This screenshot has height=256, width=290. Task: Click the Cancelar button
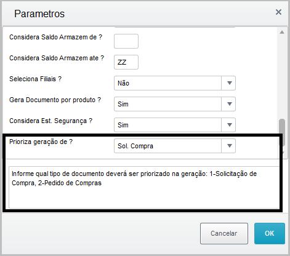click(x=224, y=233)
